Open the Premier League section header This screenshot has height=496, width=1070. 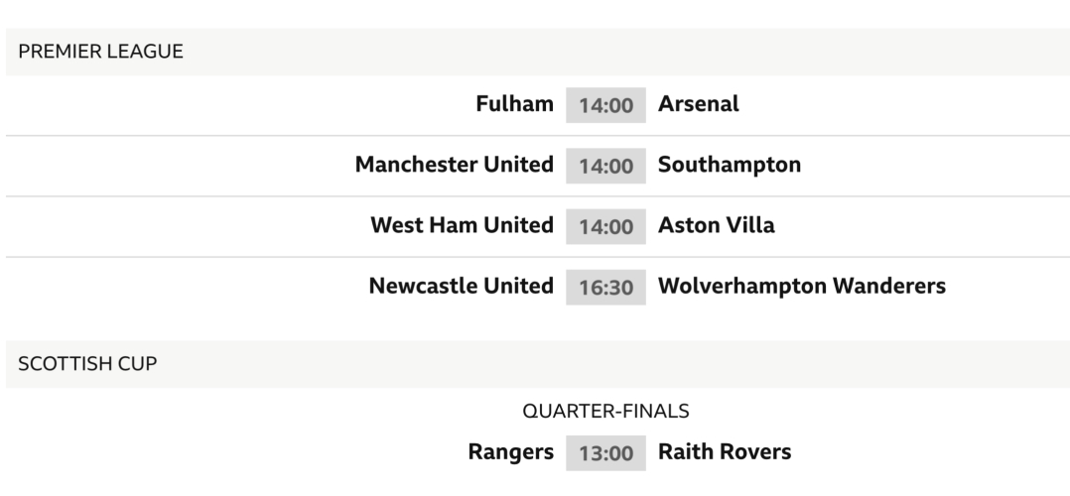[x=100, y=52]
